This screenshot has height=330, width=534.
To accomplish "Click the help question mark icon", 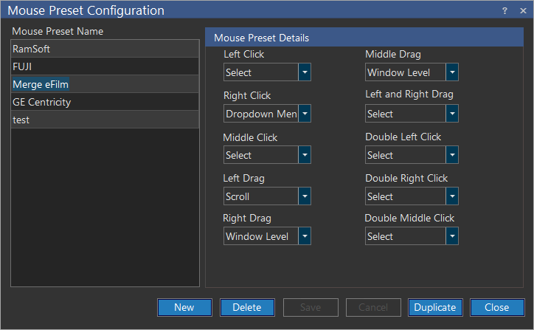I will 504,10.
